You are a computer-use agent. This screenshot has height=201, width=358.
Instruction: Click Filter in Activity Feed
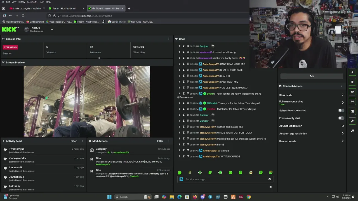[74, 141]
